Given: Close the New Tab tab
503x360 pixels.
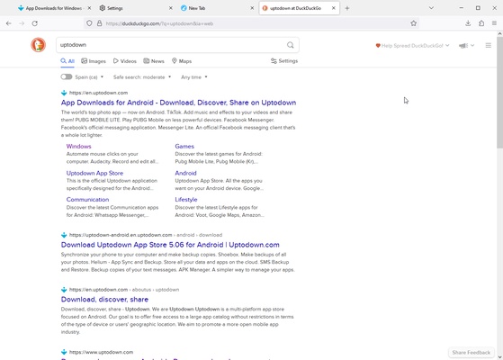Looking at the screenshot, I should click(252, 8).
